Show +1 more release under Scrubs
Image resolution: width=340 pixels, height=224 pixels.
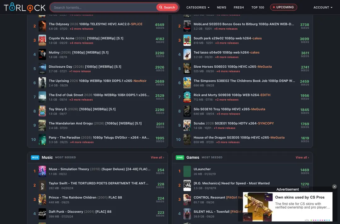(x=224, y=128)
